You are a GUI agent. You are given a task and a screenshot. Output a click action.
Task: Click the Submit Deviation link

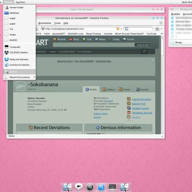click(x=142, y=99)
